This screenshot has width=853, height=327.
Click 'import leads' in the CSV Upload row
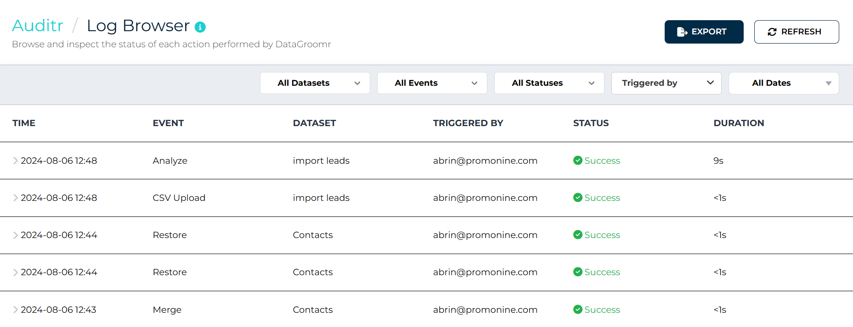pos(321,198)
